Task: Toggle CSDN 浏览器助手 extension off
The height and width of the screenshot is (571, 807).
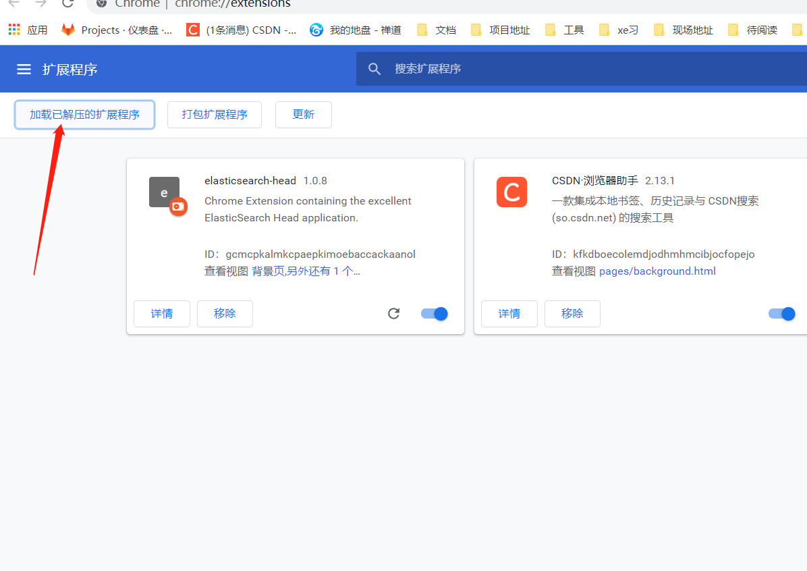Action: click(x=782, y=314)
